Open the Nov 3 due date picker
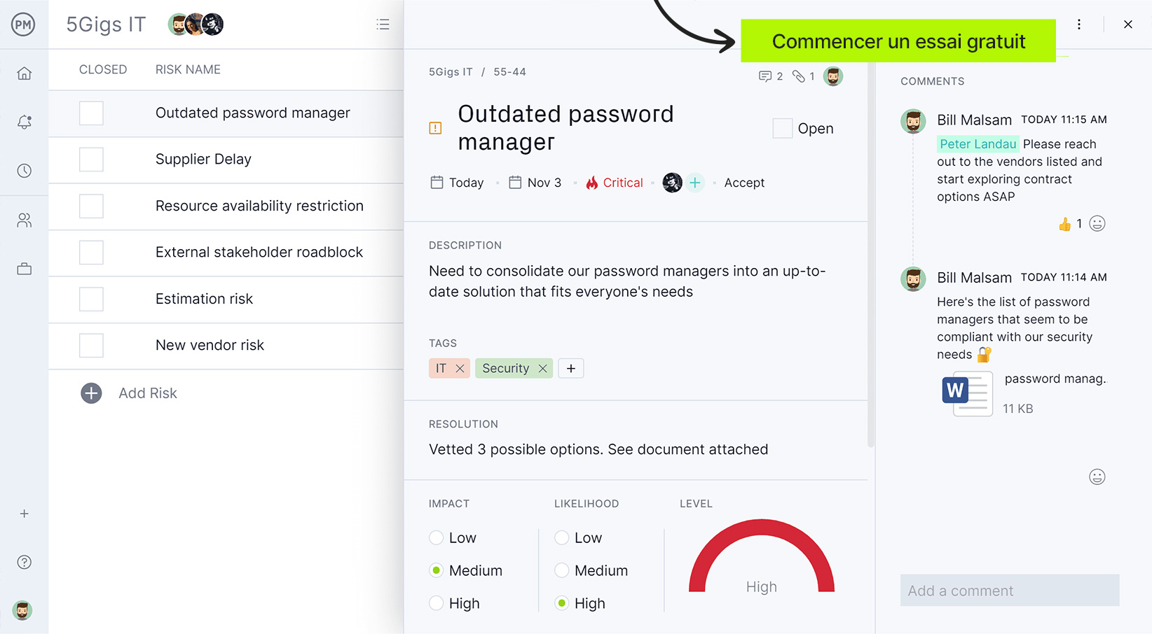 point(535,183)
